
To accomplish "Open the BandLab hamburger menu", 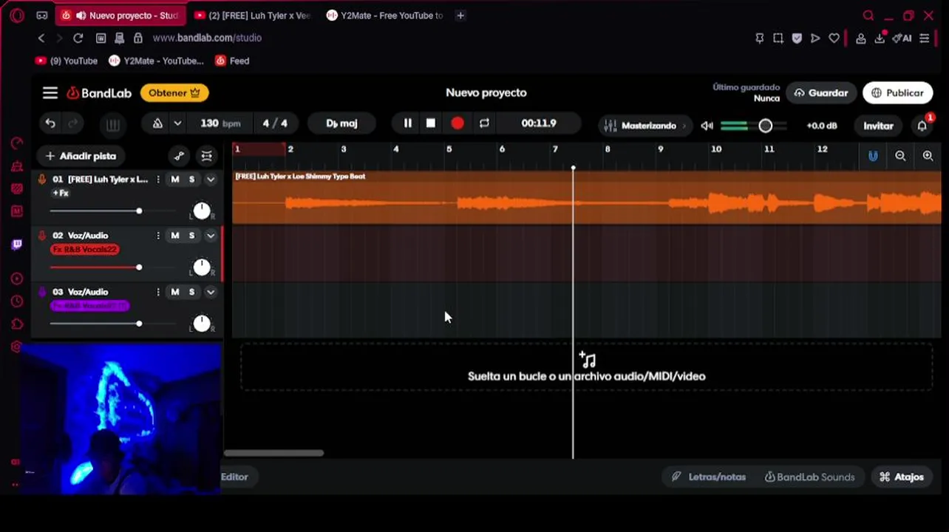I will pyautogui.click(x=50, y=93).
